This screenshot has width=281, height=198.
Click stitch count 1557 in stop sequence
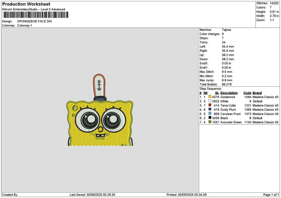click(215, 122)
